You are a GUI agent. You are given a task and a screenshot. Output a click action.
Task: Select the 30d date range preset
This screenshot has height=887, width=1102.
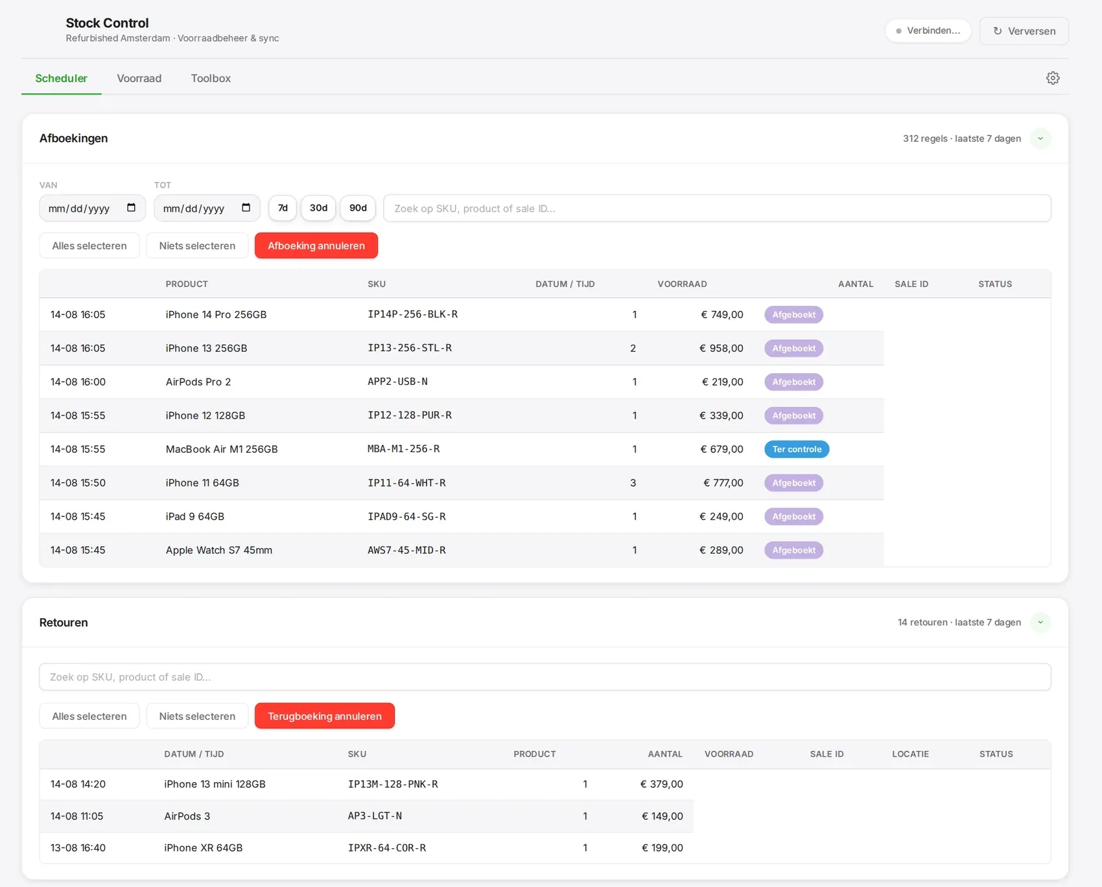click(318, 208)
